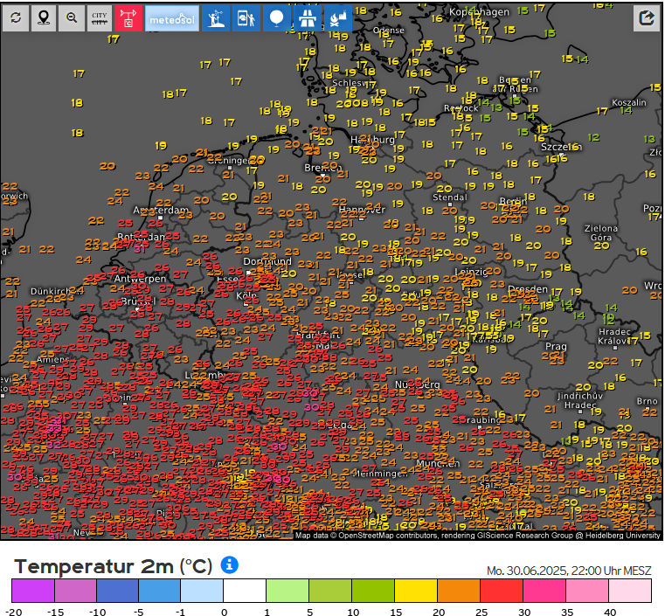Click the smartphone weather app icon
This screenshot has width=665, height=616.
(x=246, y=18)
